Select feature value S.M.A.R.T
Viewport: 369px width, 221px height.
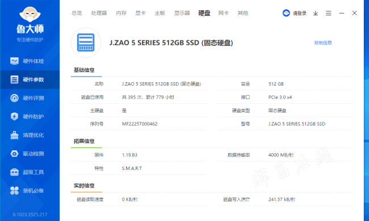pos(132,168)
